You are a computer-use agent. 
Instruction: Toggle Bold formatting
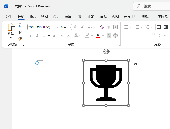coord(30,36)
